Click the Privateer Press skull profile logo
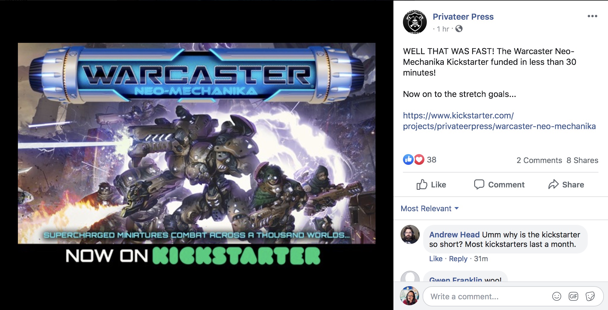The image size is (608, 310). (415, 22)
